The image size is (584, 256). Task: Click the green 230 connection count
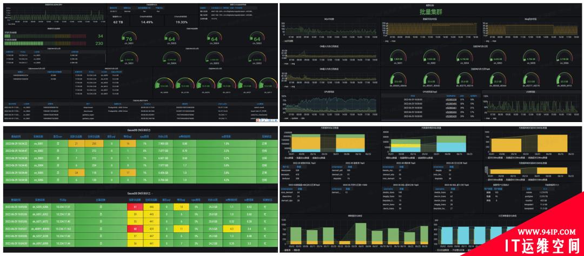(x=99, y=44)
